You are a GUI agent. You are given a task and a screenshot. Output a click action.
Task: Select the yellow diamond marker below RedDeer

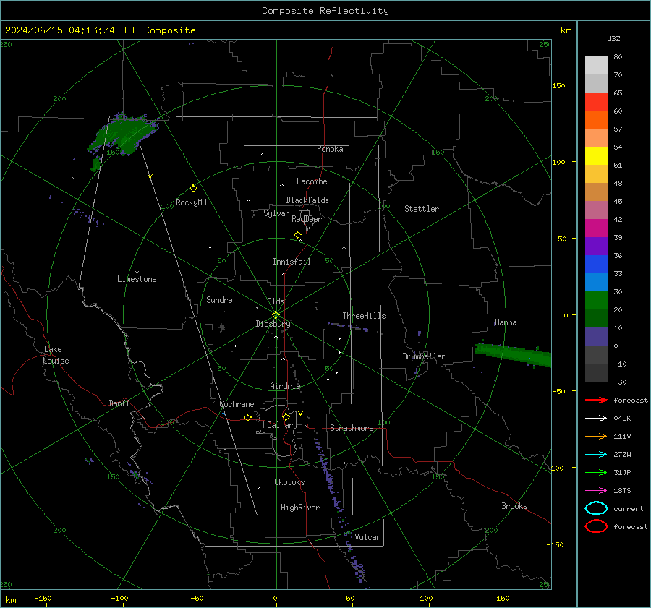point(297,235)
